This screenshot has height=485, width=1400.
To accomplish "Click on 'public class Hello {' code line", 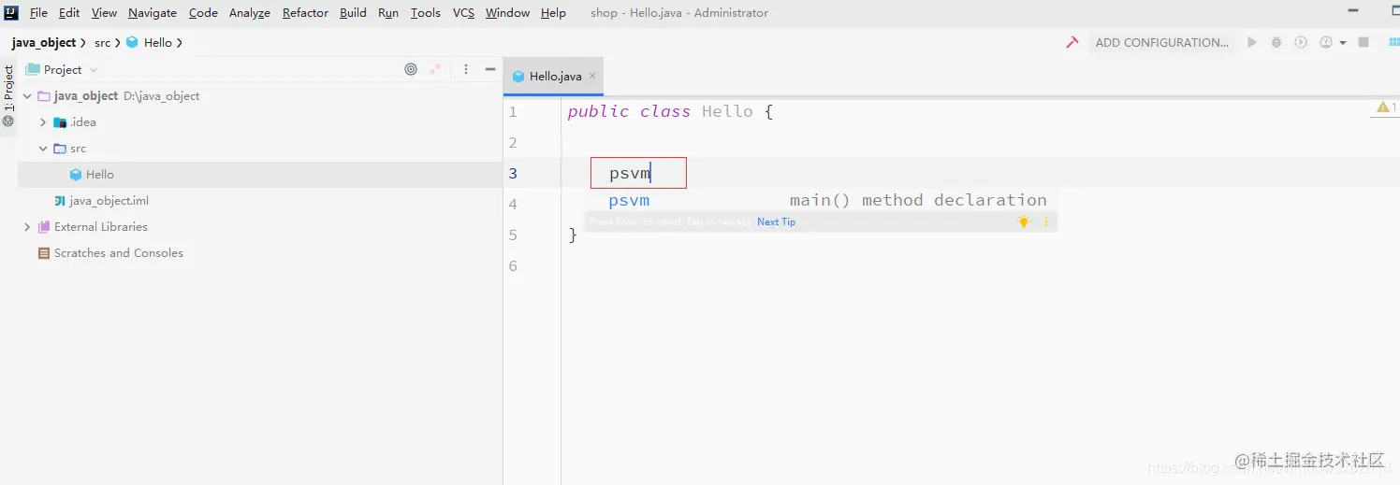I will tap(670, 111).
